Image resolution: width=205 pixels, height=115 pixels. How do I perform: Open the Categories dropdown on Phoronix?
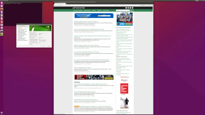click(x=106, y=10)
